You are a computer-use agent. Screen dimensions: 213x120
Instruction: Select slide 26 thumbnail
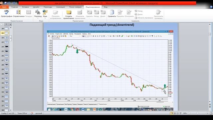6,56
